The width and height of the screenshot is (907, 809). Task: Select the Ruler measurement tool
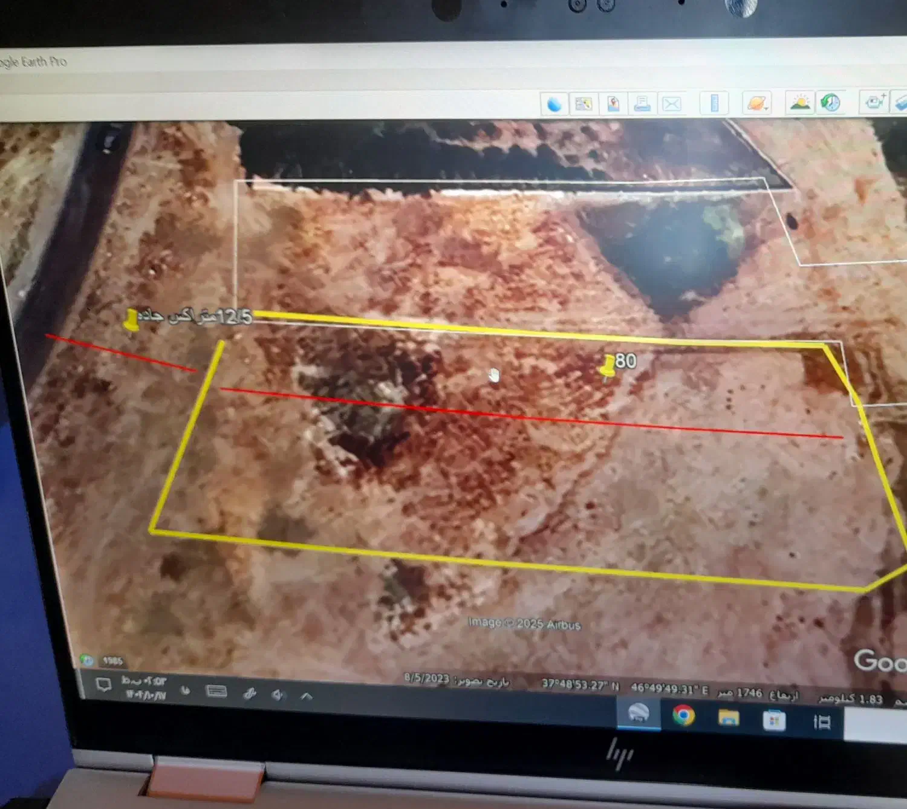click(x=714, y=103)
